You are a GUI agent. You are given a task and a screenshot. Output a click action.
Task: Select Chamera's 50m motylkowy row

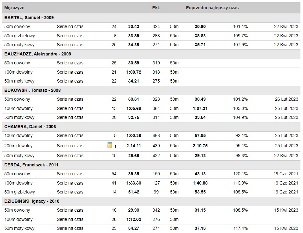pyautogui.click(x=151, y=156)
